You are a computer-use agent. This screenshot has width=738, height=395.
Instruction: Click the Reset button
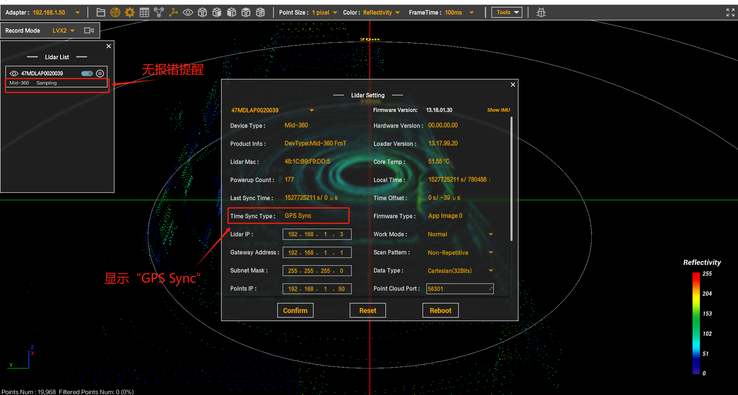[368, 310]
